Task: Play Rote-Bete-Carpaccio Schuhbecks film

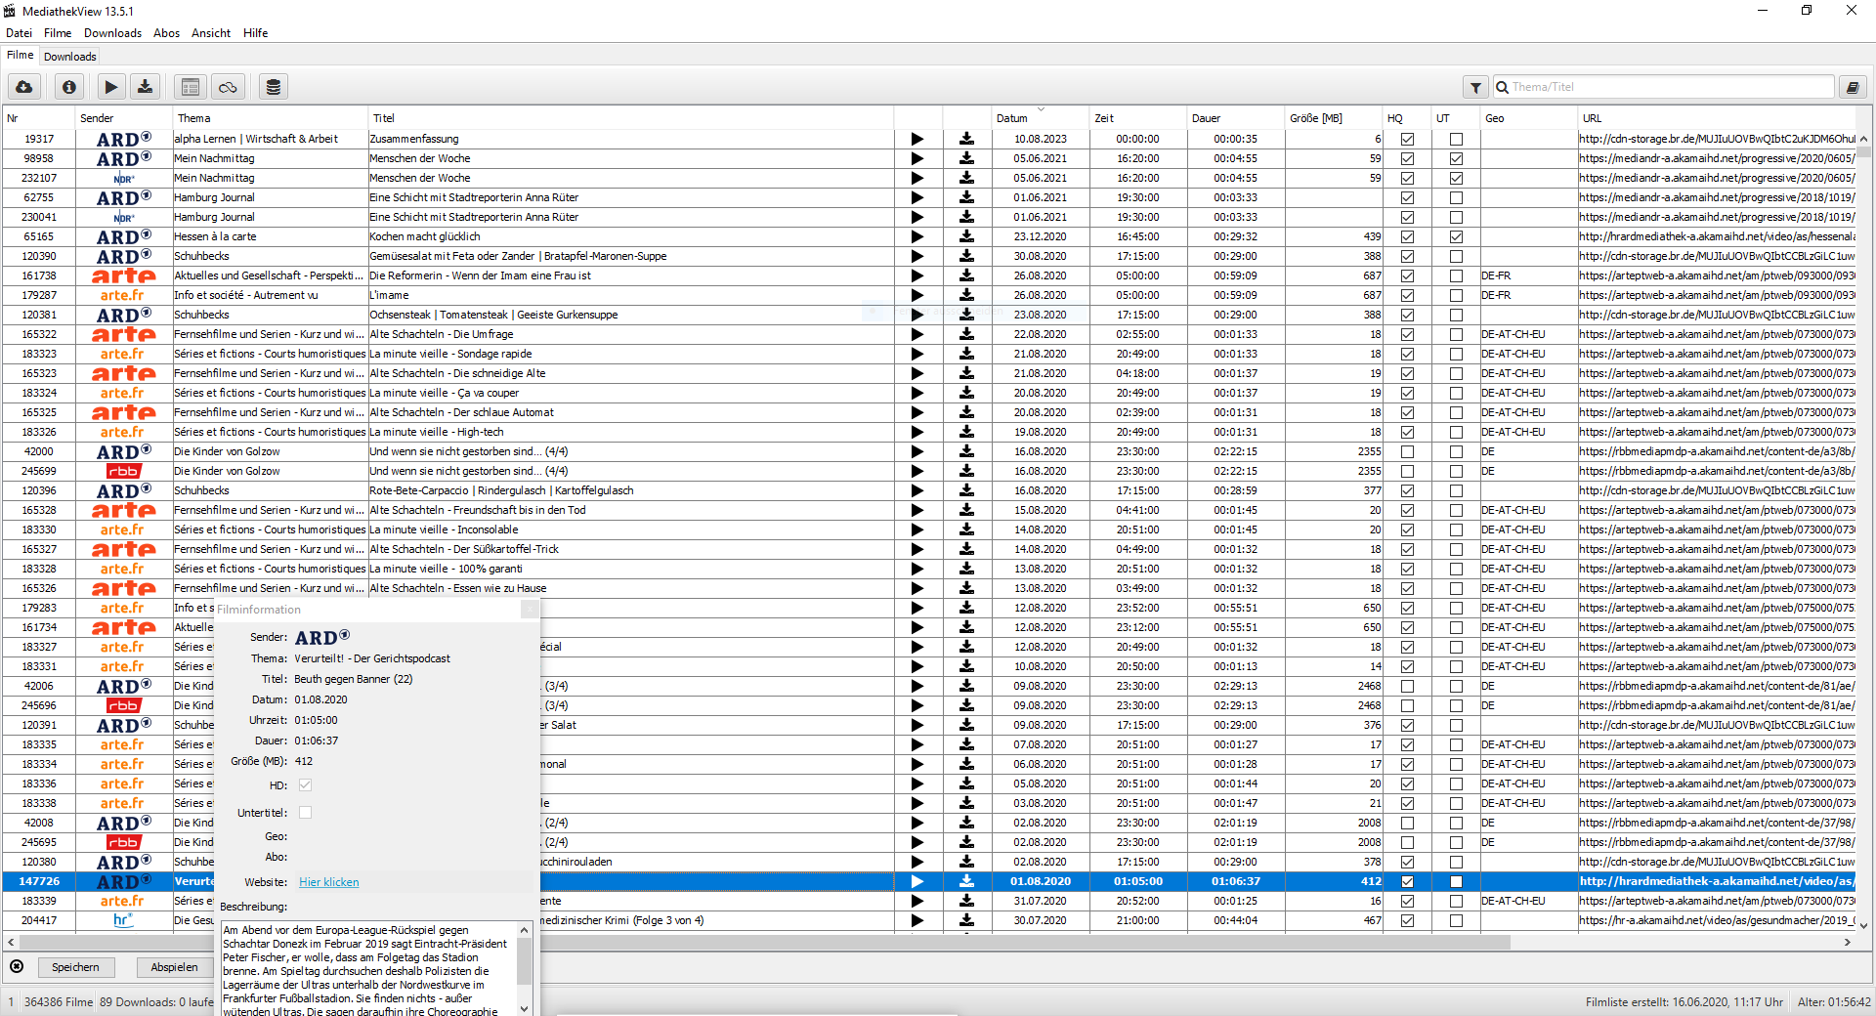Action: pos(917,490)
